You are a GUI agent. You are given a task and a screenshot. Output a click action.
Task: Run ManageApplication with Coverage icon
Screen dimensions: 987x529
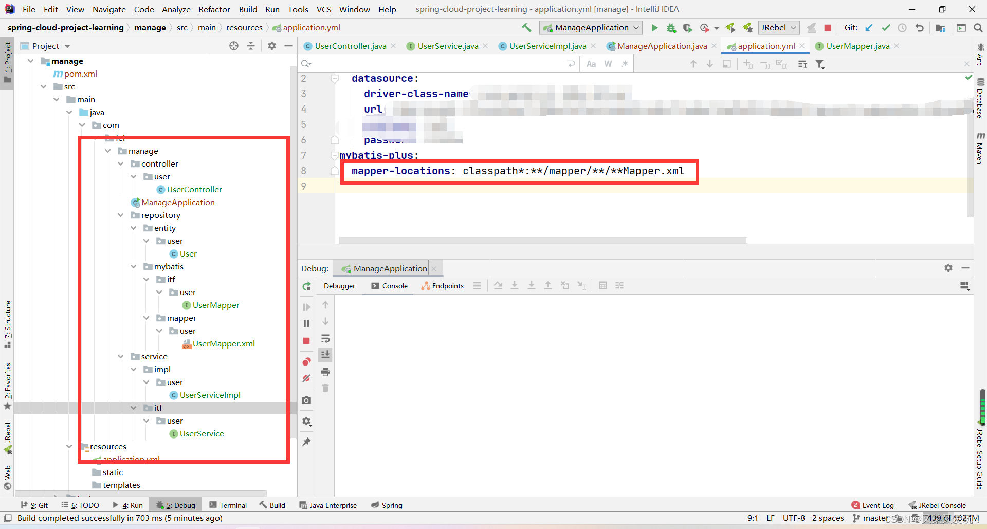click(x=688, y=28)
